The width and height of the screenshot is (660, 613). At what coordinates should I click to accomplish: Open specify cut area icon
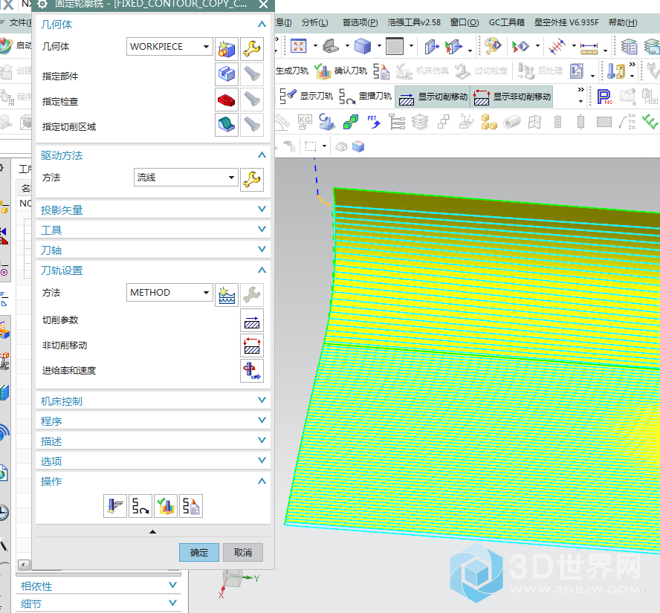click(x=227, y=125)
